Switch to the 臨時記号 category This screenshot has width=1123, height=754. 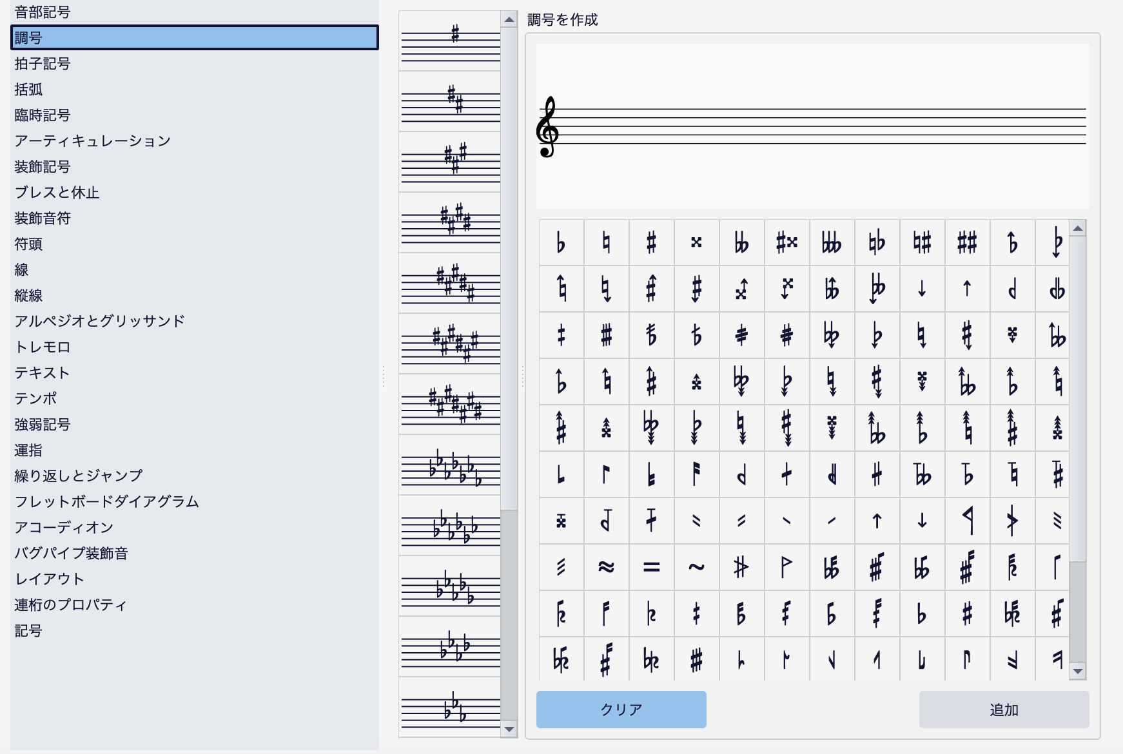coord(43,115)
